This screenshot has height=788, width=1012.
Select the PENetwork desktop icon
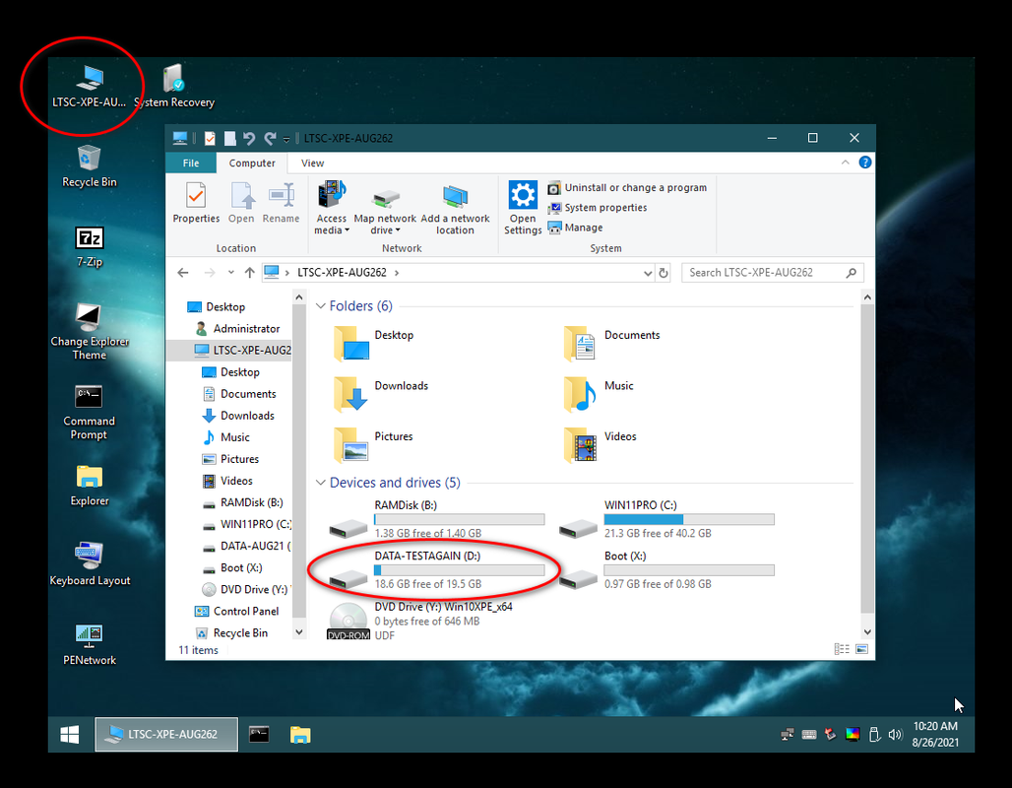89,644
